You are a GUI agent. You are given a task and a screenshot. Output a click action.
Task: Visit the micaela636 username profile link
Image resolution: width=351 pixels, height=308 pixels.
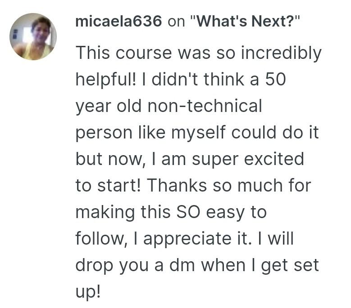coord(119,22)
